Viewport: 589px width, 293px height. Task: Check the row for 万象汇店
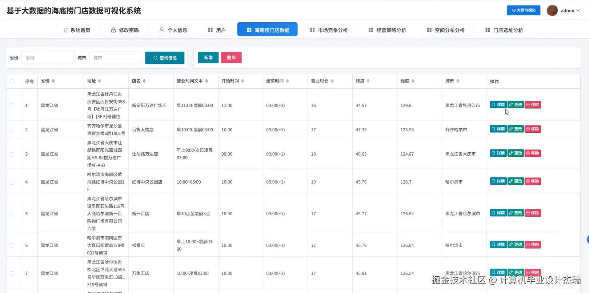[x=12, y=273]
